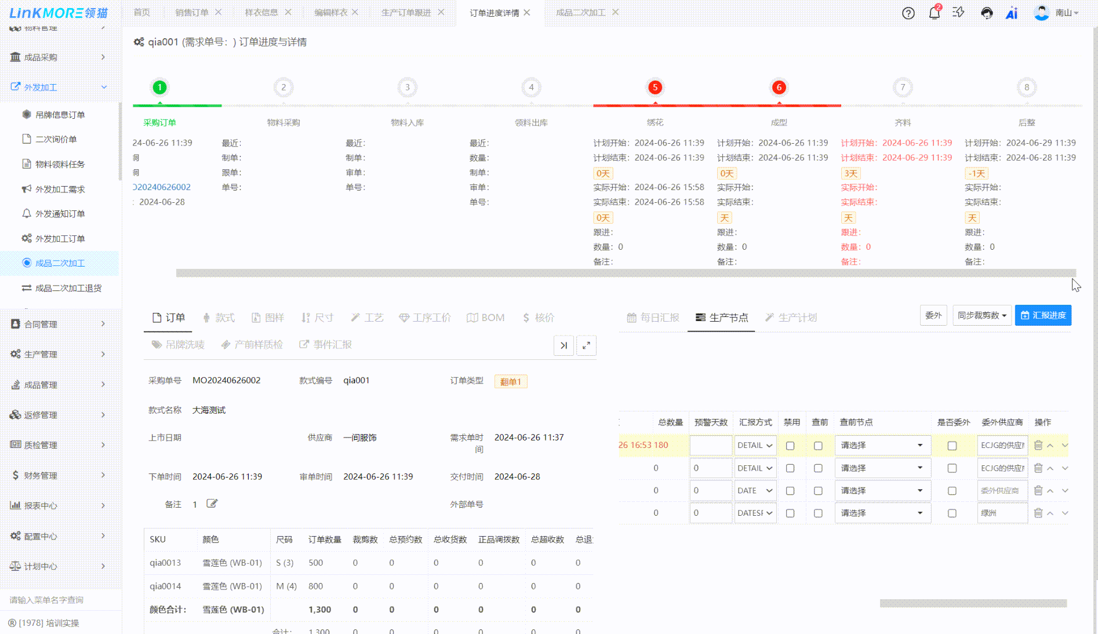The width and height of the screenshot is (1098, 634).
Task: Click the collapse-to-right panel icon
Action: pos(563,345)
